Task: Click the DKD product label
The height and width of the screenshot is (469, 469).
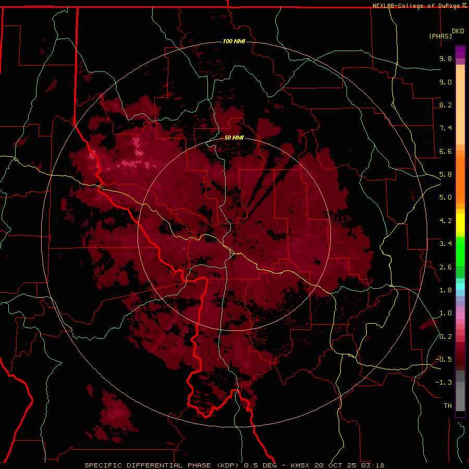Action: pyautogui.click(x=458, y=31)
